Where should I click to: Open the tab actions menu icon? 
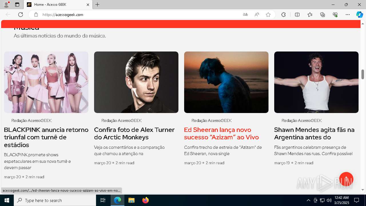click(17, 5)
